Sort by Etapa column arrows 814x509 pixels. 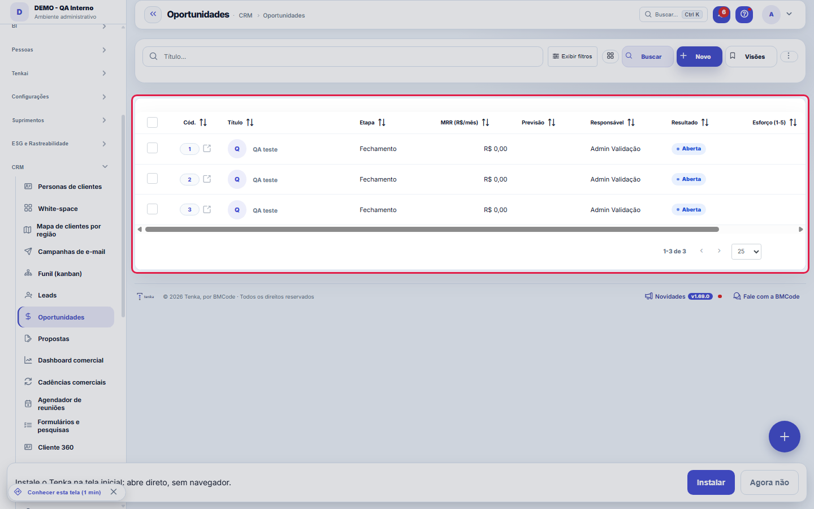pyautogui.click(x=382, y=122)
